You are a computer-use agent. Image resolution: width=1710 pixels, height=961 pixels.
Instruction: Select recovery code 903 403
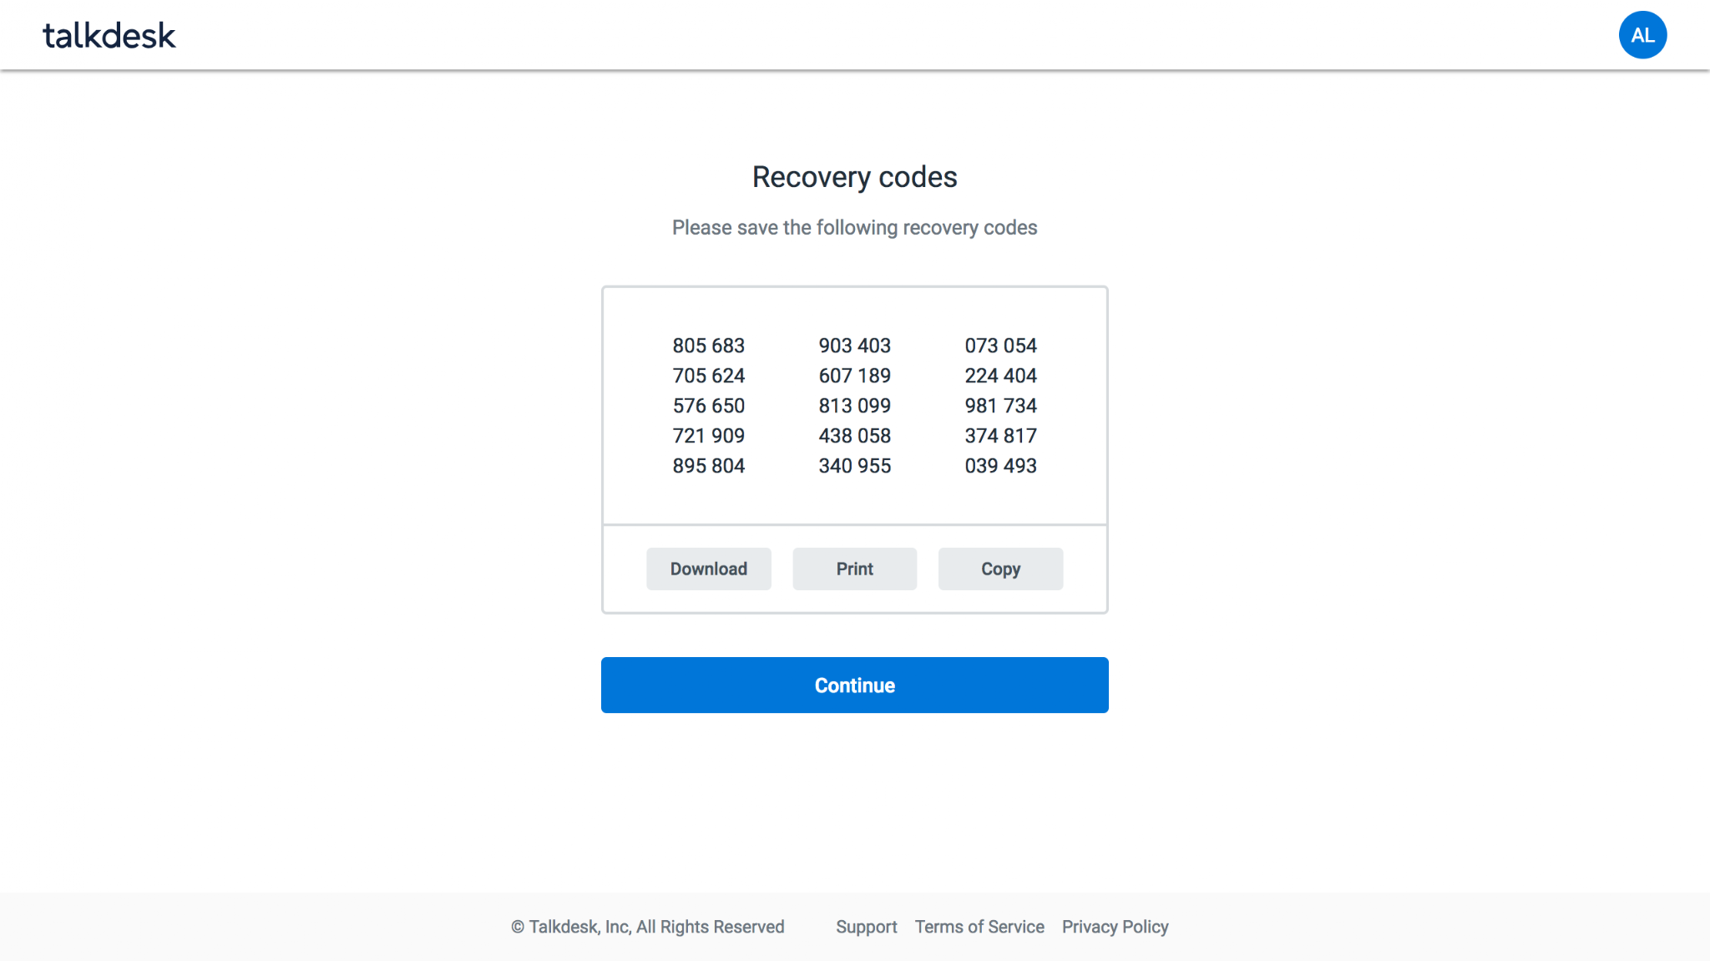(855, 346)
